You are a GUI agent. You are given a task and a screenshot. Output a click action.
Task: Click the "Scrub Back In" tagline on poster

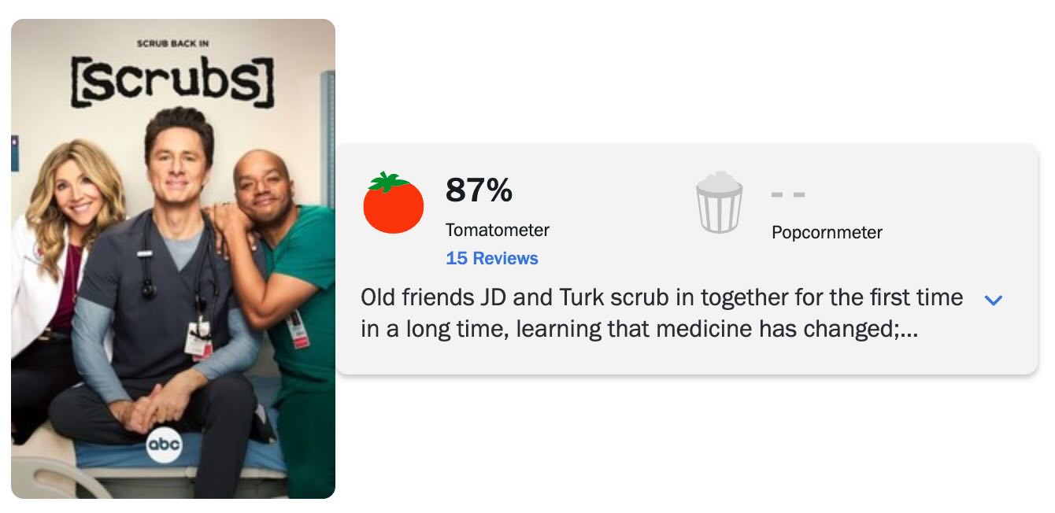(x=172, y=43)
